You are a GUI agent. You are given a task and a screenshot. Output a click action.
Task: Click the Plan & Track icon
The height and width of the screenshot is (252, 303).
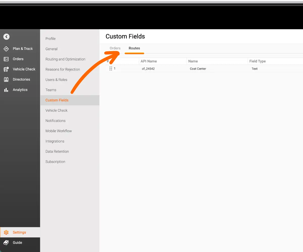click(6, 49)
